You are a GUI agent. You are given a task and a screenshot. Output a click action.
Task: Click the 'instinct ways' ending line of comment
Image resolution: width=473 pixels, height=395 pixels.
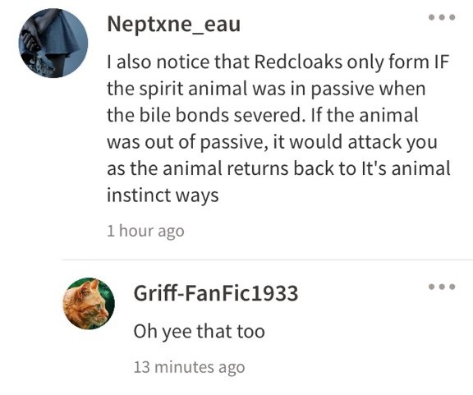pos(163,195)
